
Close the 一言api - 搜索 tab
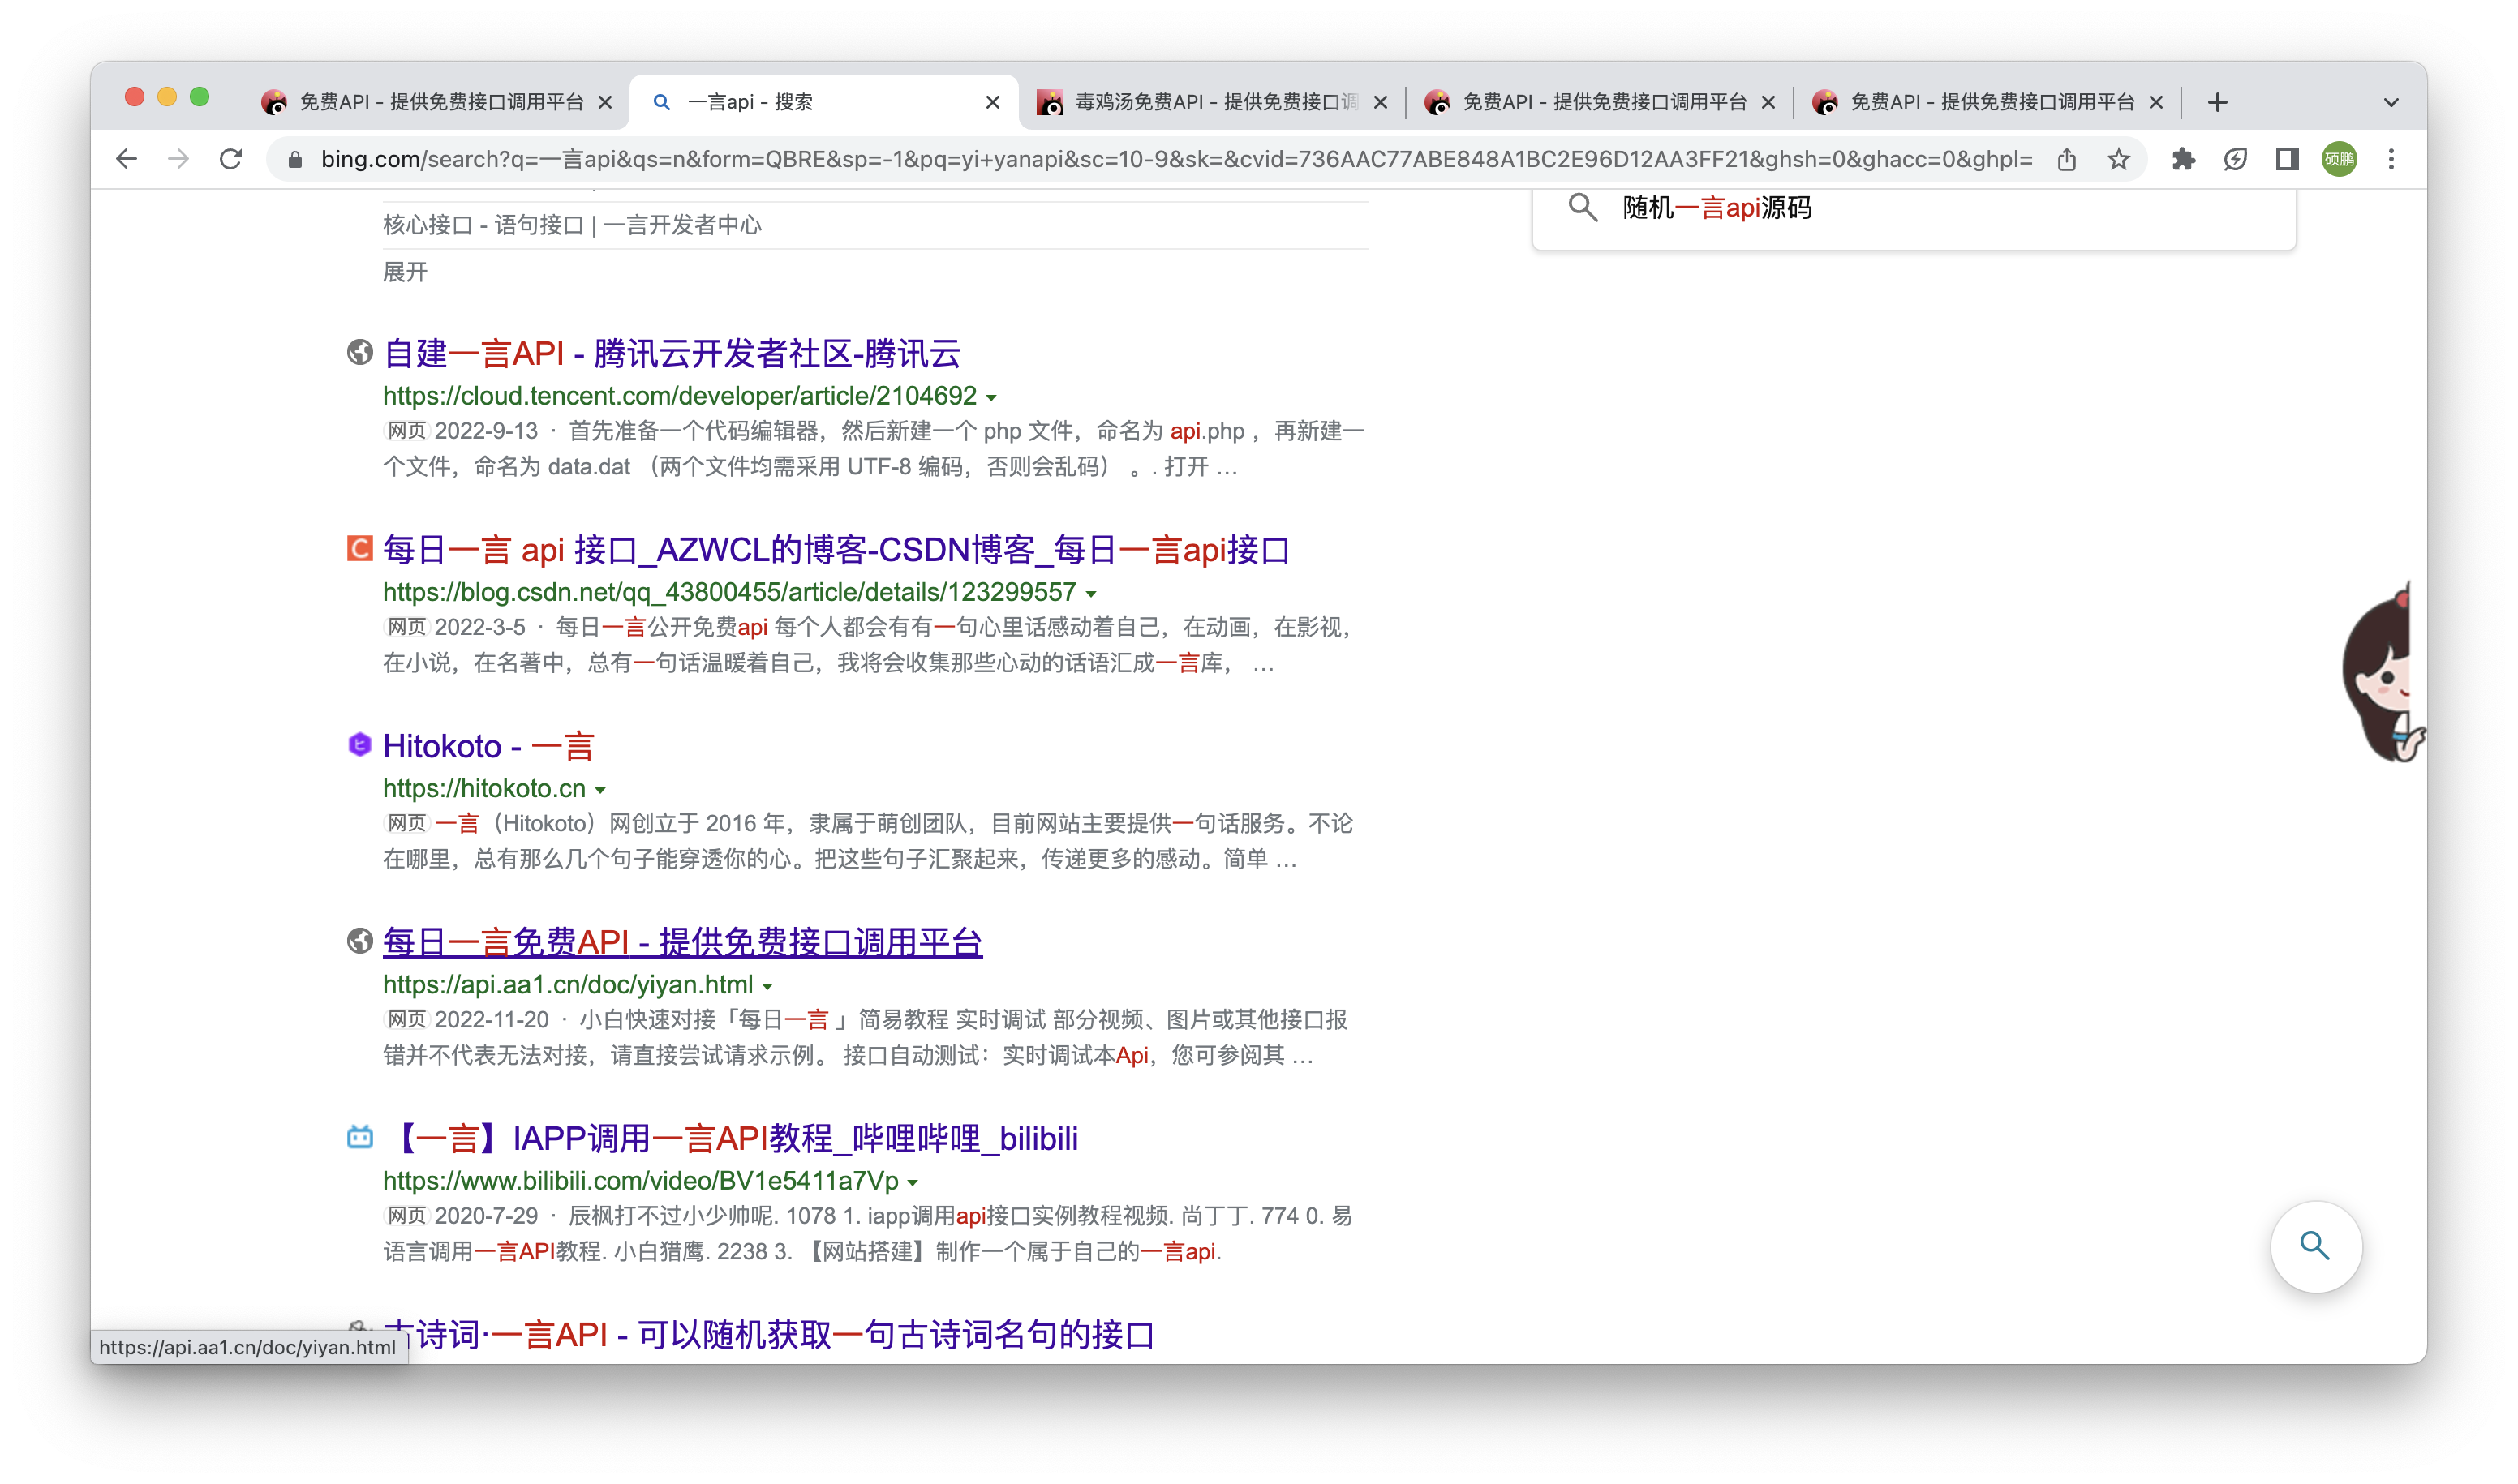[992, 102]
